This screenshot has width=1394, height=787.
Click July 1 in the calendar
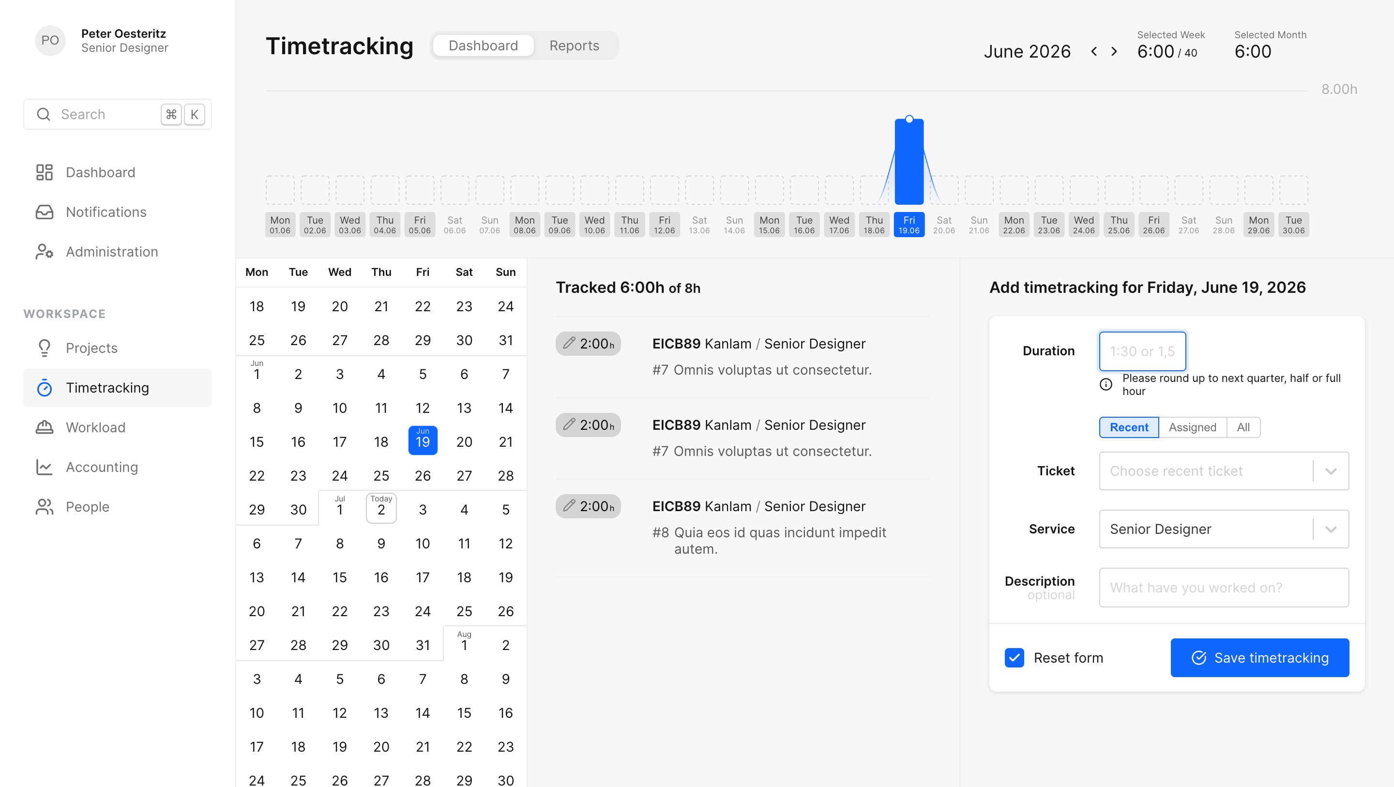339,507
